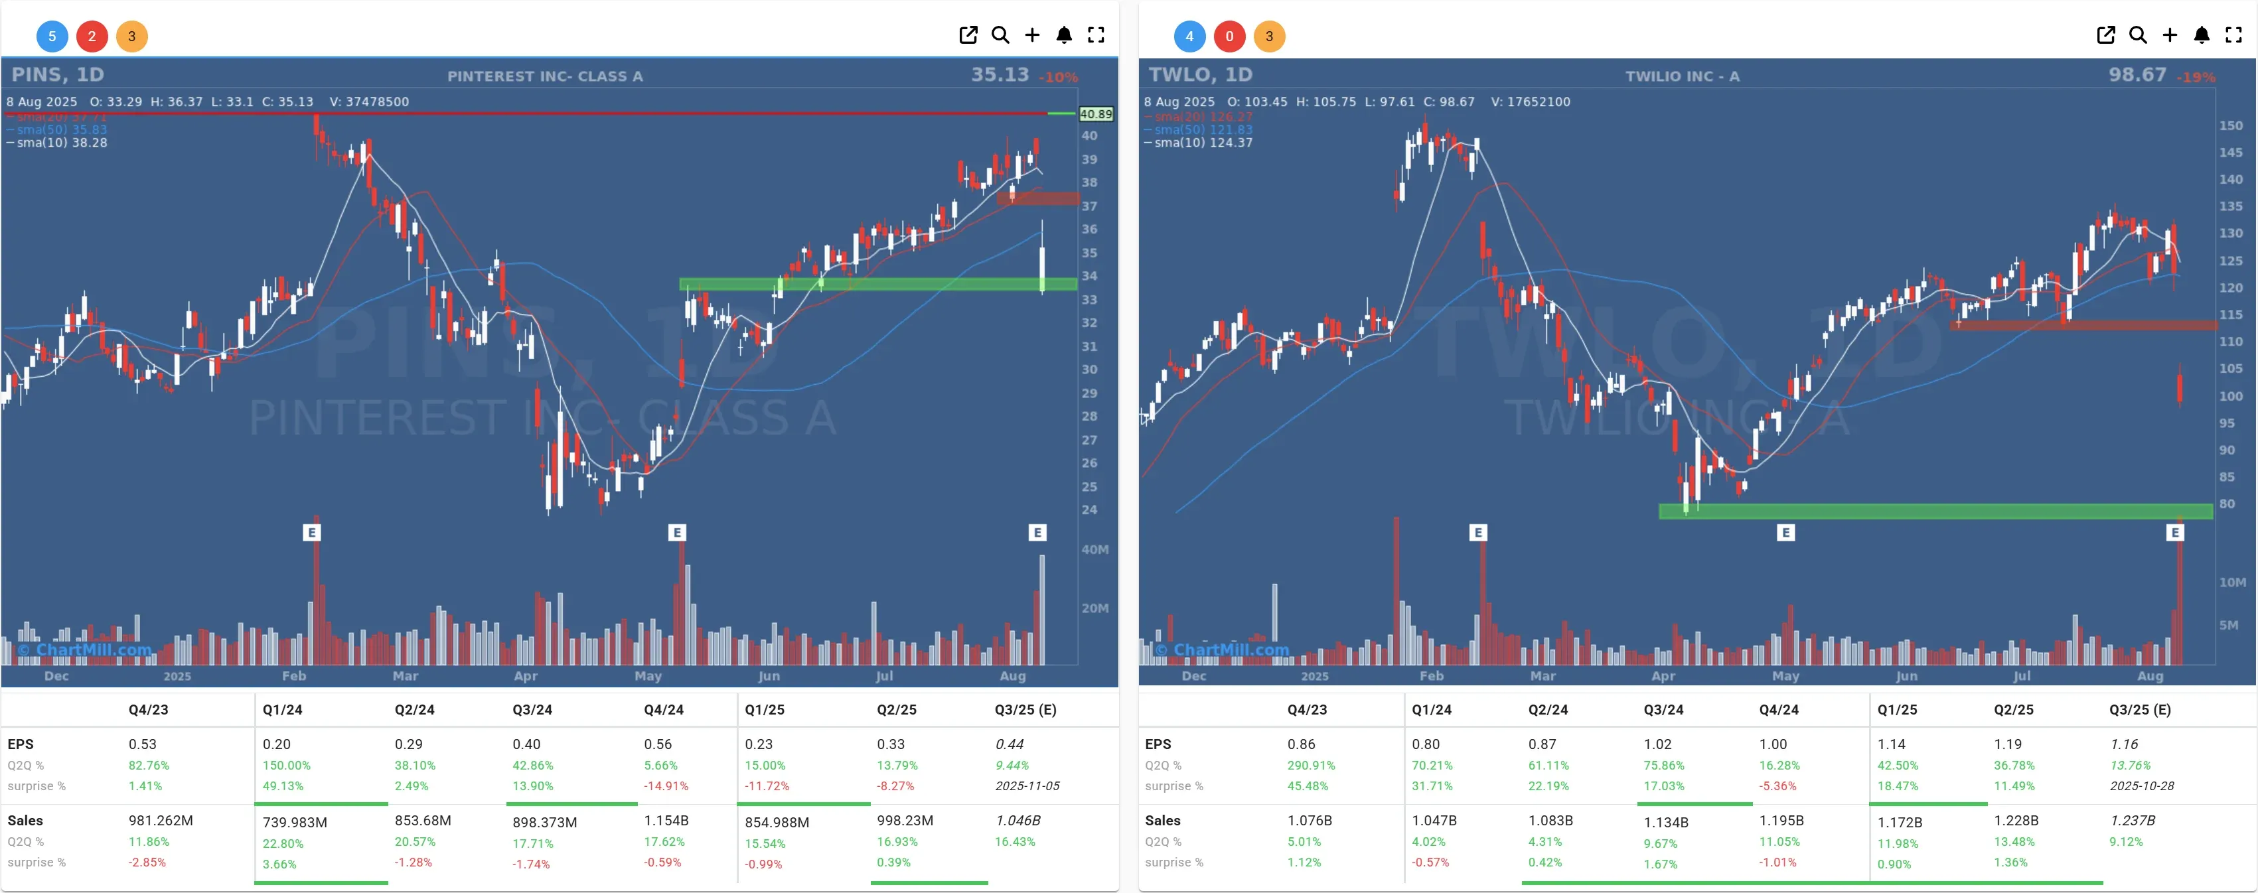Image resolution: width=2258 pixels, height=893 pixels.
Task: Click the orange 3 badge on PINS
Action: tap(131, 36)
